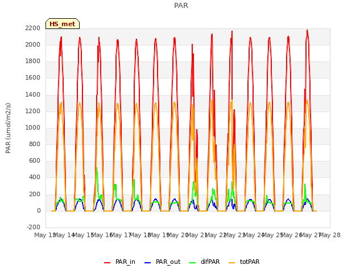Click the red PAR_in legend swatch
Viewport: 364px width, 273px height.
(x=107, y=263)
